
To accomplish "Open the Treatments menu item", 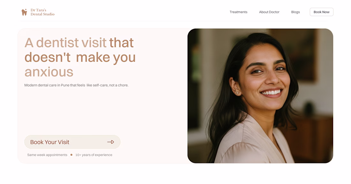I will point(238,12).
